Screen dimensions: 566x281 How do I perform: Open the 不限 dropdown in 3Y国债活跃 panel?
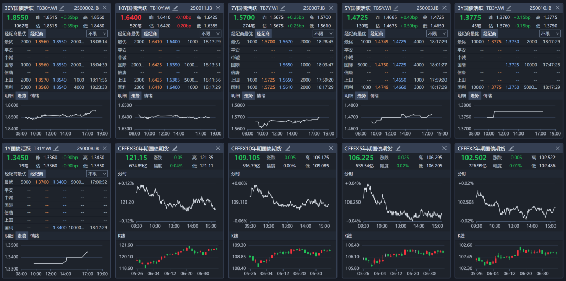pyautogui.click(x=550, y=33)
